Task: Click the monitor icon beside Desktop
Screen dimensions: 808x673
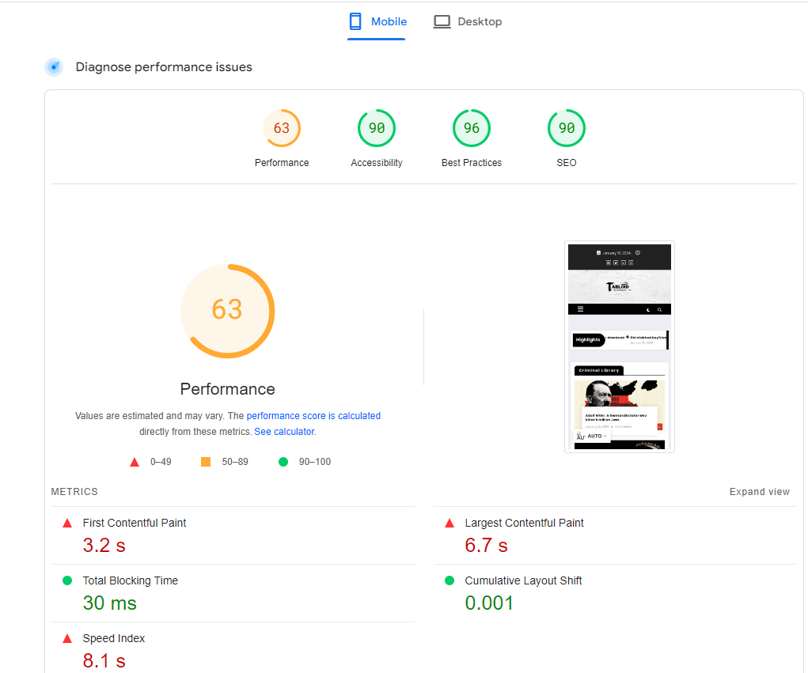Action: tap(442, 21)
